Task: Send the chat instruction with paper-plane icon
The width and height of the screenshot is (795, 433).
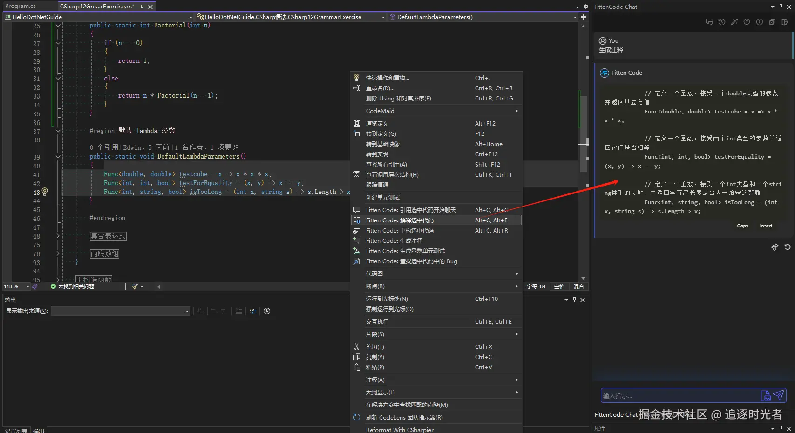Action: tap(778, 395)
